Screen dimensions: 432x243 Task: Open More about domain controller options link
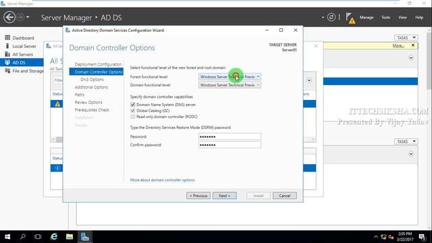point(162,180)
